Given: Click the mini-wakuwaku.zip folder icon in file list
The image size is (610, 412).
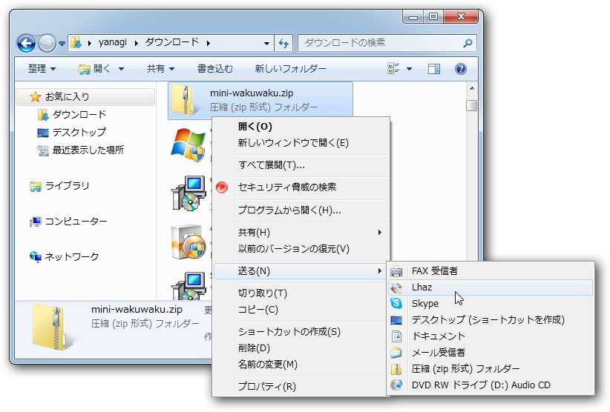Looking at the screenshot, I should click(x=186, y=100).
